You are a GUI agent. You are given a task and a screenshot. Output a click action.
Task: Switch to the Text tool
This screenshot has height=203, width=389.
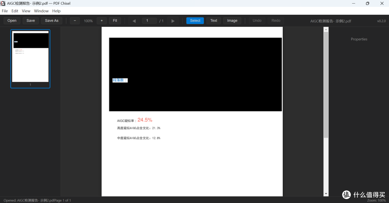click(x=214, y=21)
